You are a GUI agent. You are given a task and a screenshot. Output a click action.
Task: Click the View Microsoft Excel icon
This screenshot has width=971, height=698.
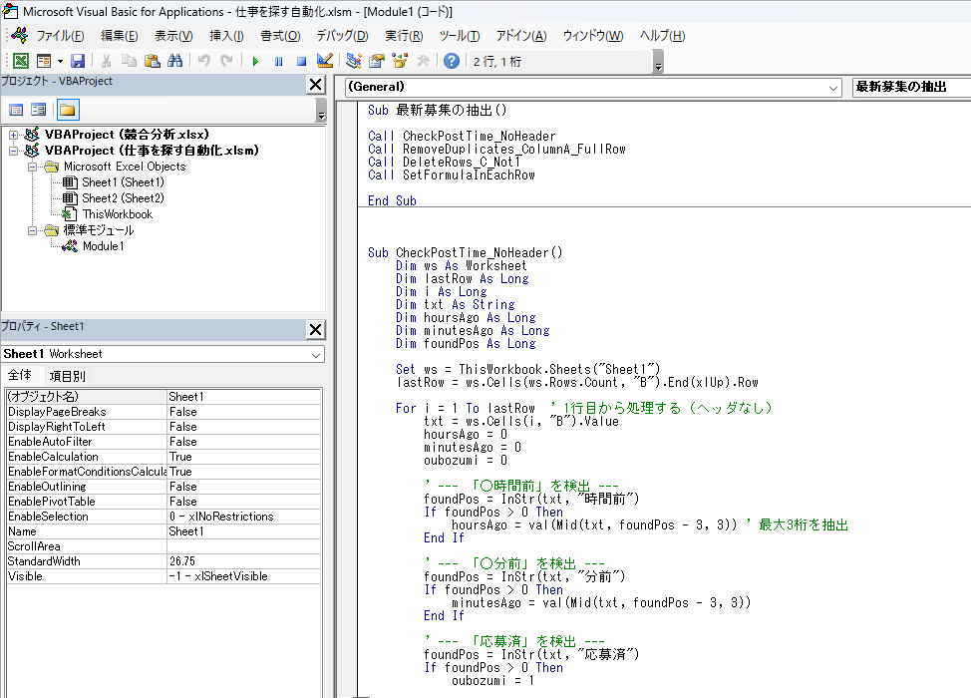click(20, 61)
